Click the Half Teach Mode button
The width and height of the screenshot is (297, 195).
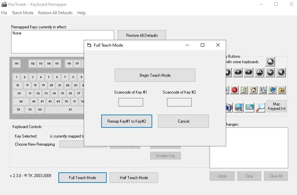coord(134,178)
